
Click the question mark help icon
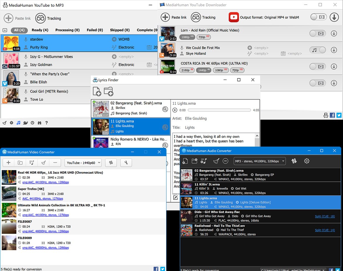[x=46, y=123]
